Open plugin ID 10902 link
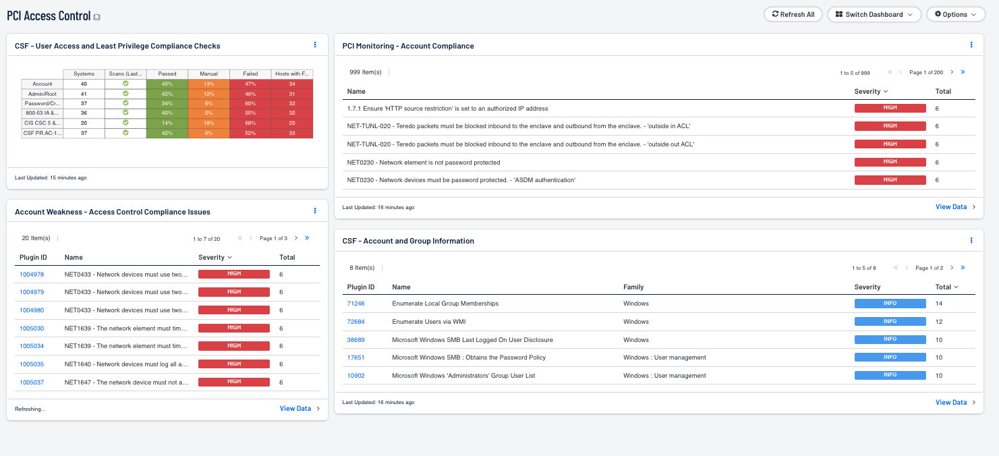The width and height of the screenshot is (999, 456). [355, 376]
